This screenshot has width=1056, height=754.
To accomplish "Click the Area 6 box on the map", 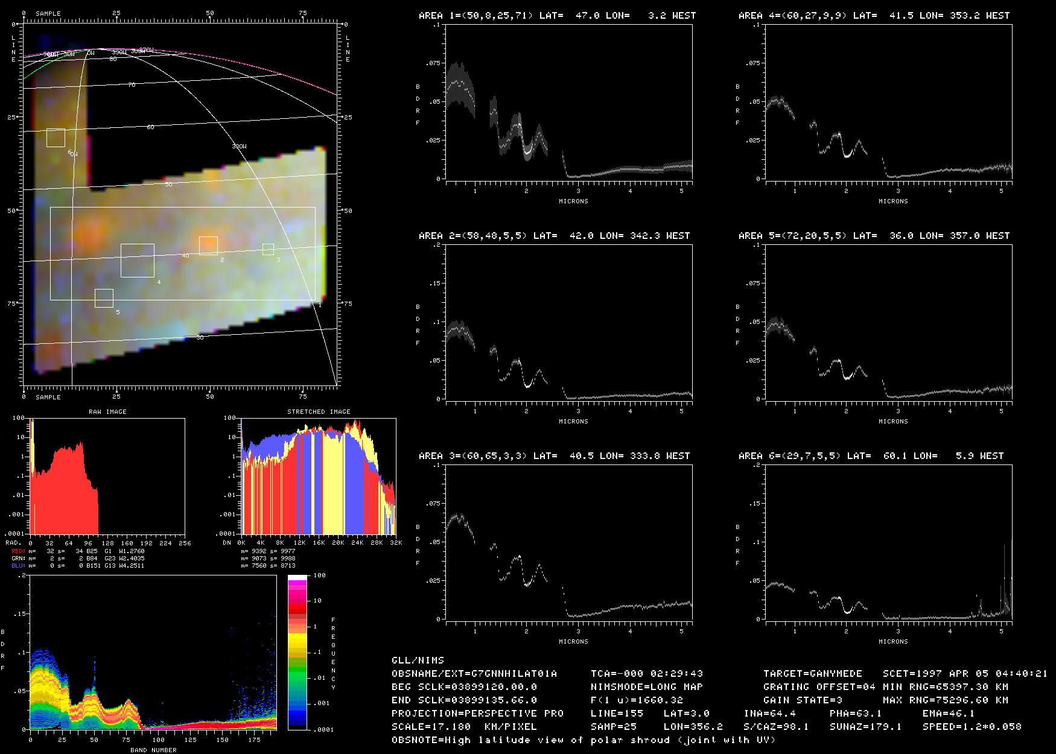I will [x=56, y=138].
